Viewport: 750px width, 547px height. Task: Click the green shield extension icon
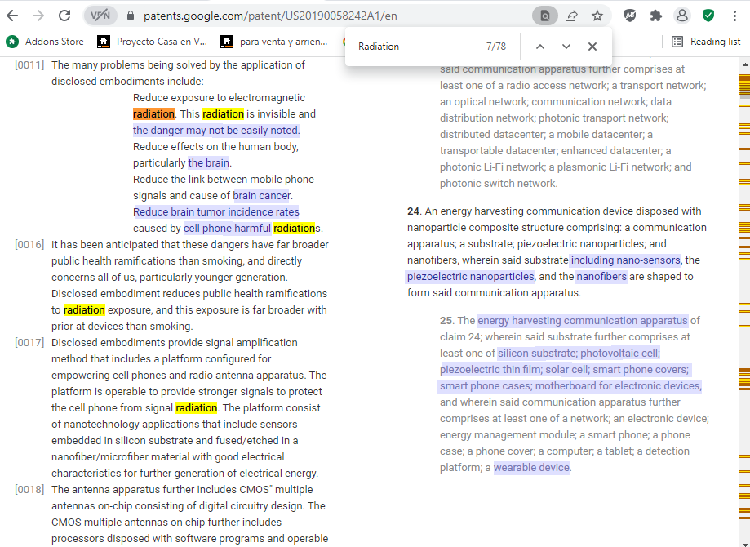[708, 16]
